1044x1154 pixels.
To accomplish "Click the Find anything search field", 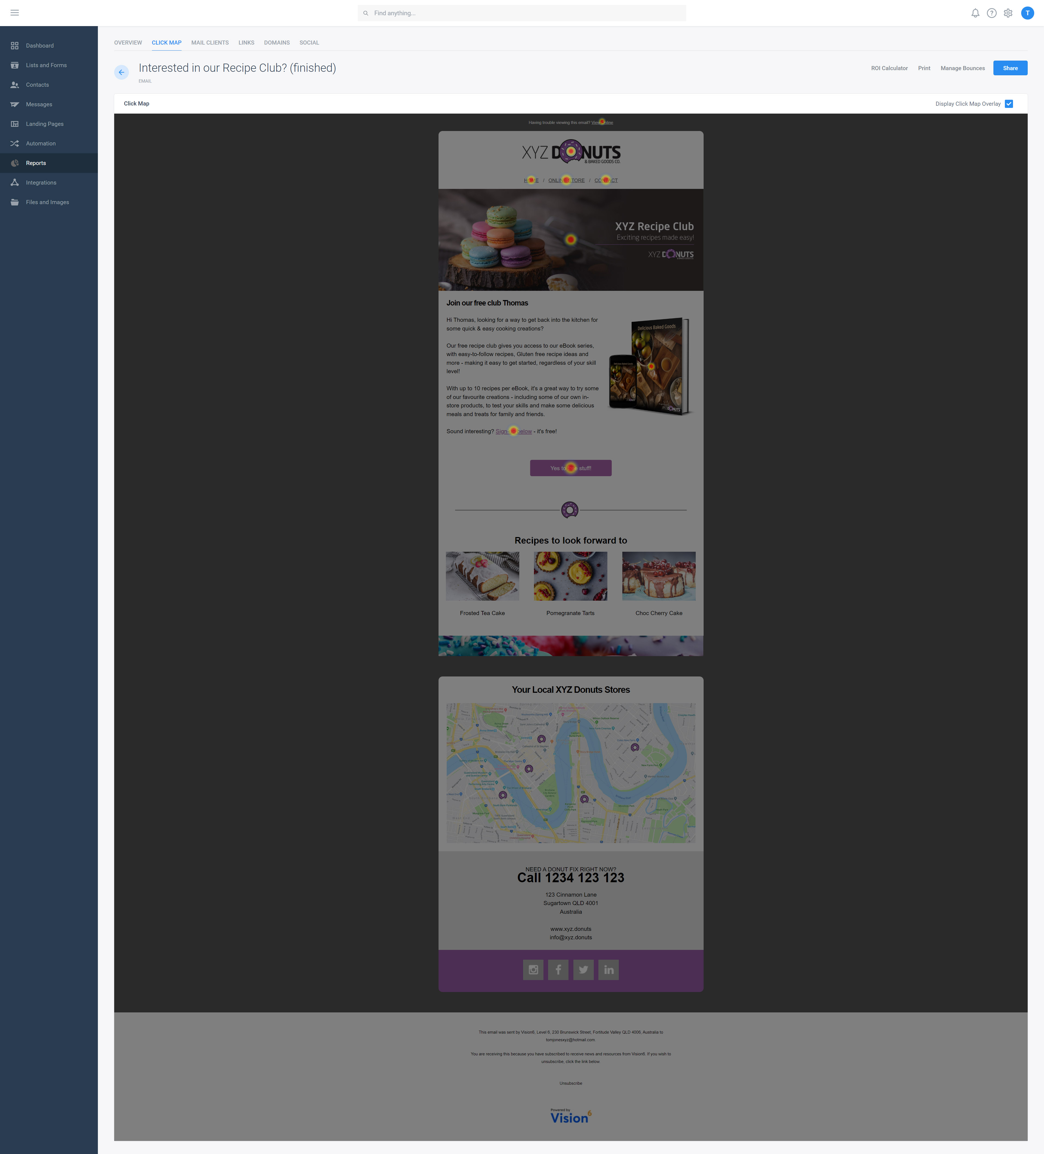I will [521, 13].
